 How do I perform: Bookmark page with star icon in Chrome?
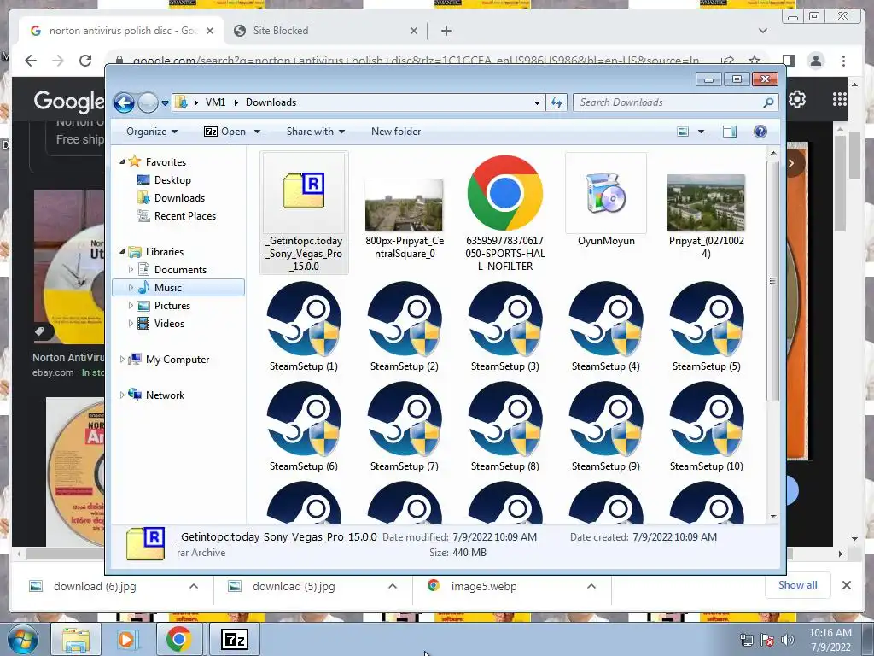[755, 61]
